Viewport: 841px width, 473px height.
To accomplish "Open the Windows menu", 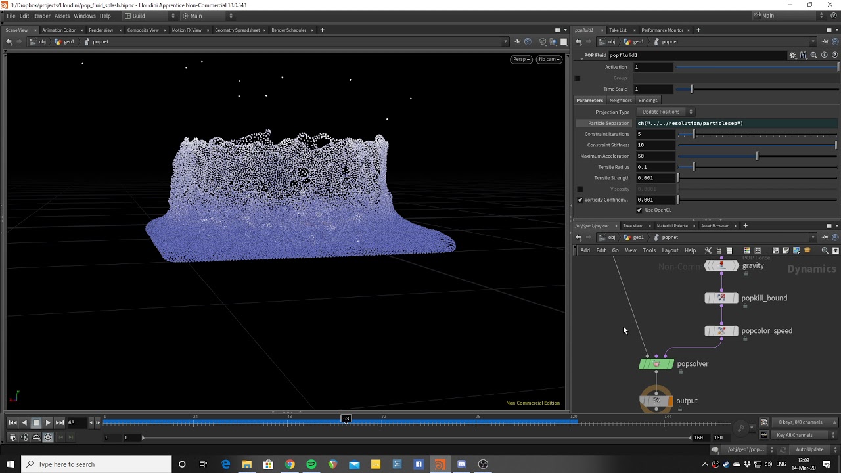I will [x=84, y=16].
